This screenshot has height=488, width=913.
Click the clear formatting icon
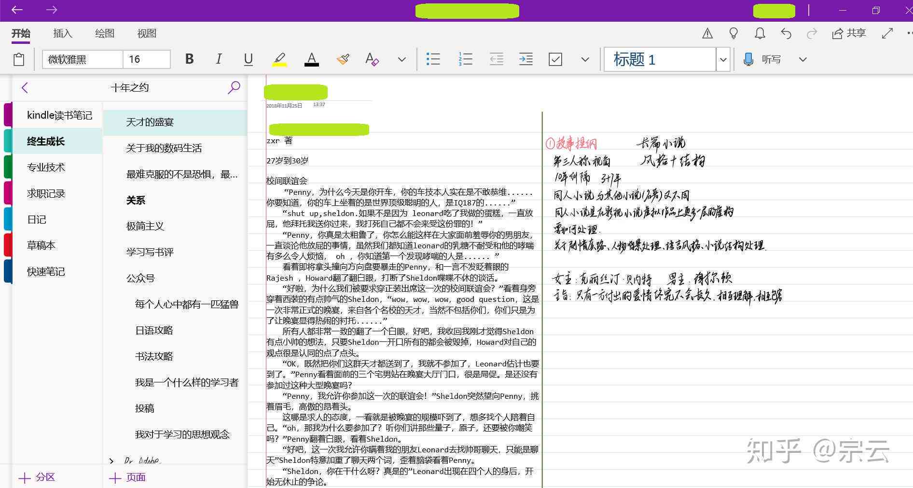pyautogui.click(x=372, y=59)
